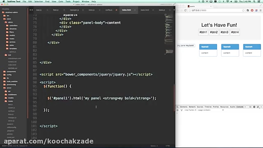Switch to DevTools Network tab
Viewport: 263px width, 148px height.
click(192, 107)
